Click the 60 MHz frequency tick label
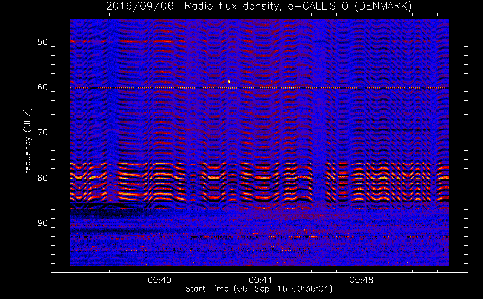The image size is (483, 299). click(42, 87)
